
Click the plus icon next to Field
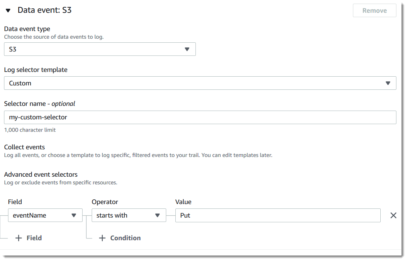tap(19, 238)
